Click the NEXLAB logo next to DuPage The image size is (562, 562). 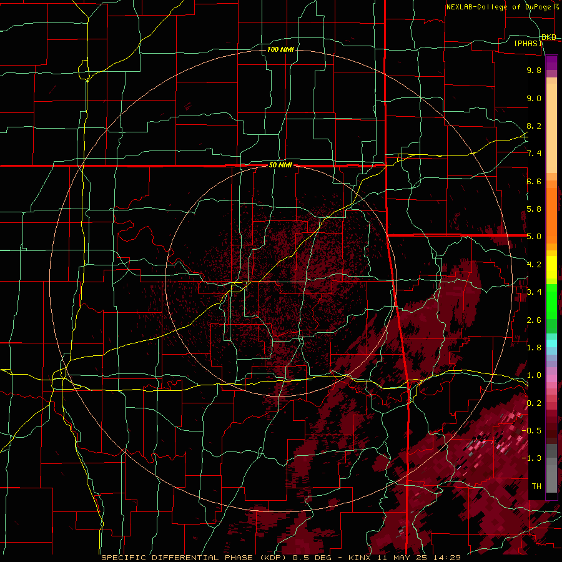pos(556,6)
